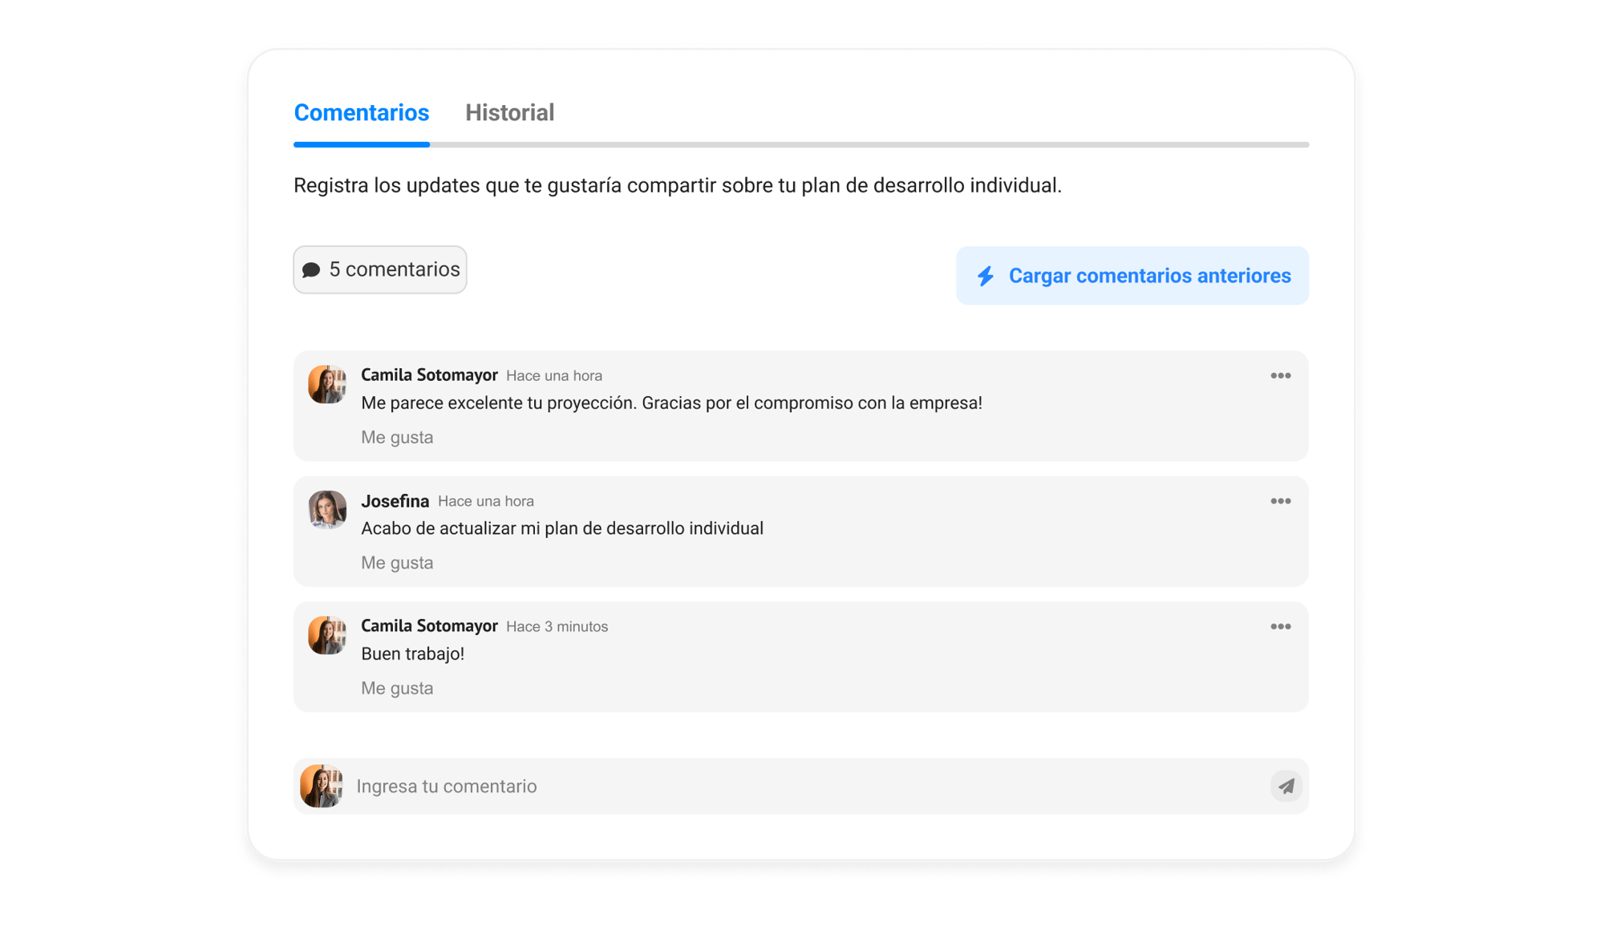The image size is (1604, 935).
Task: Click the lightning bolt icon
Action: (x=986, y=276)
